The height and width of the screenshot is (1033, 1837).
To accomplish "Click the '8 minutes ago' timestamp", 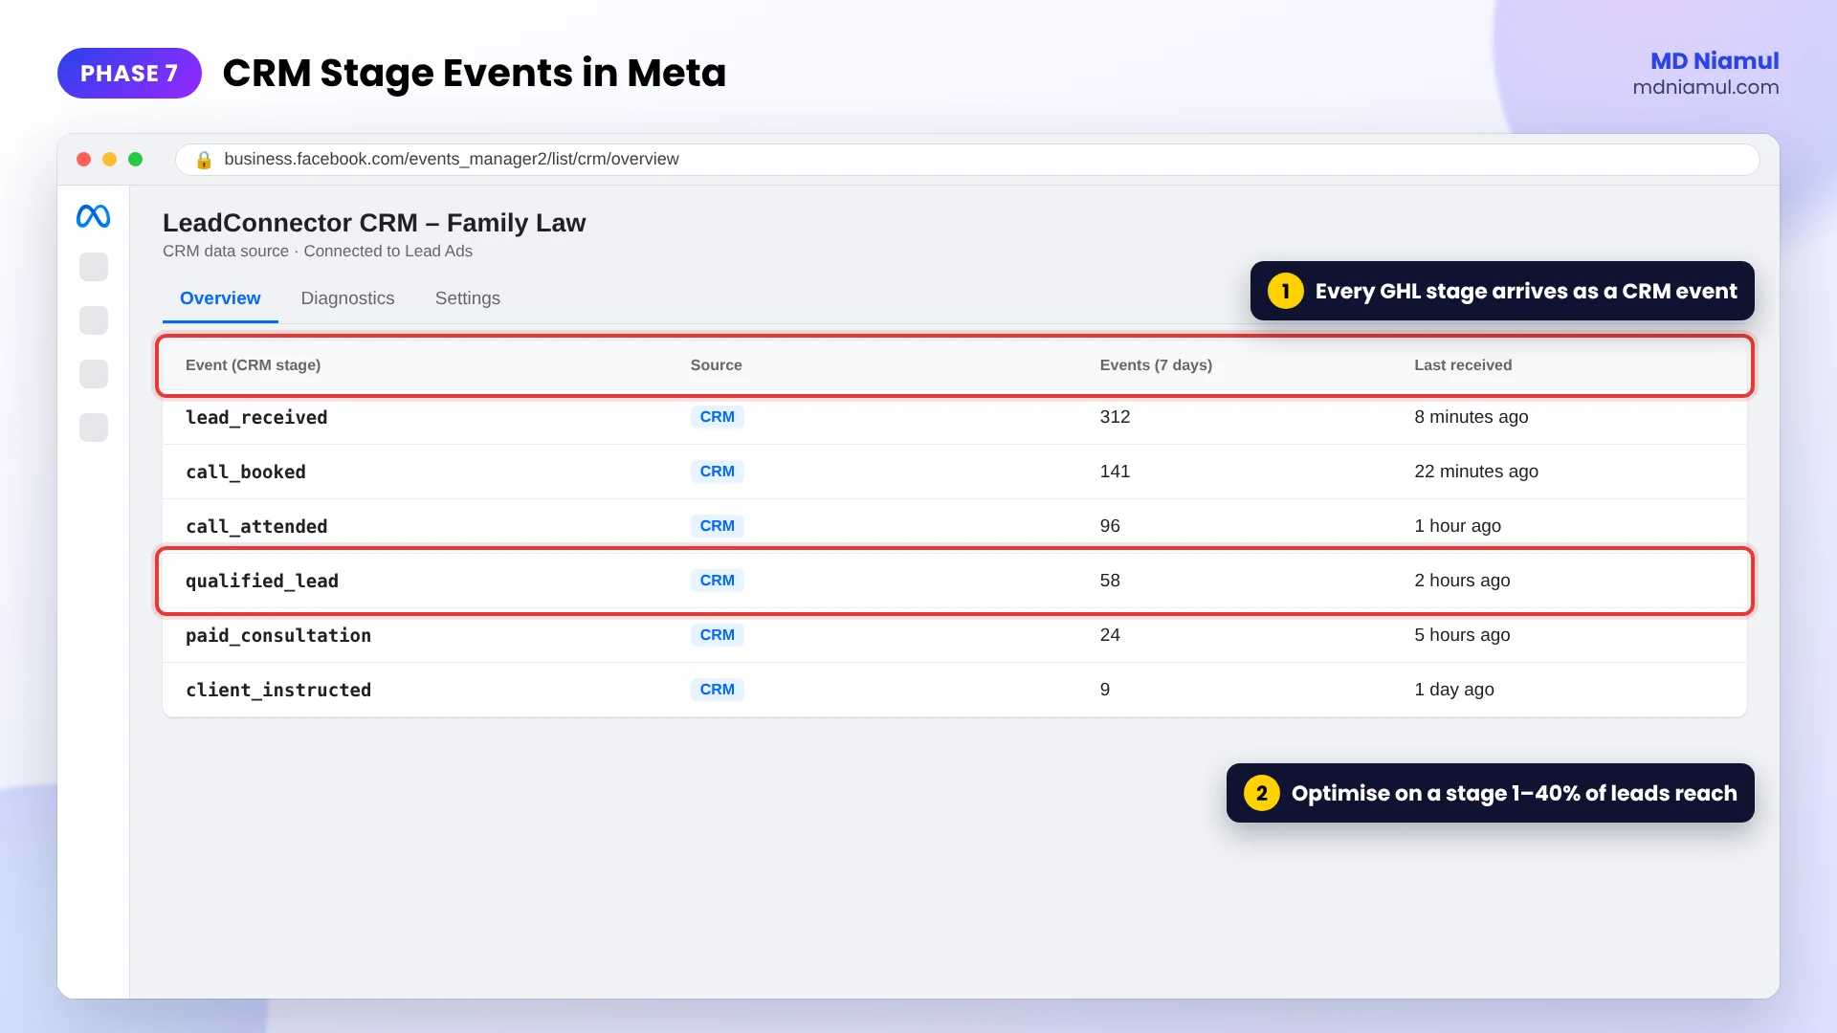I will click(1472, 417).
